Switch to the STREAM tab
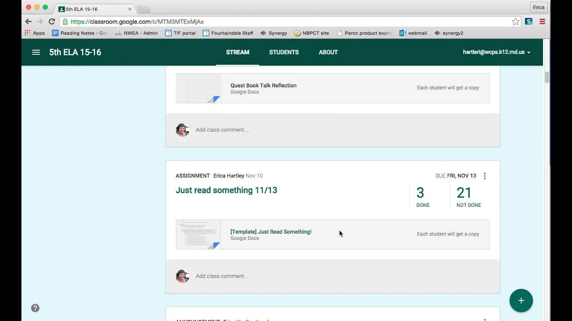The height and width of the screenshot is (321, 572). tap(238, 52)
